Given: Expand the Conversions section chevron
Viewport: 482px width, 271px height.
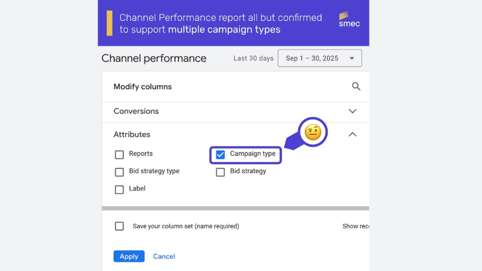Looking at the screenshot, I should point(352,111).
